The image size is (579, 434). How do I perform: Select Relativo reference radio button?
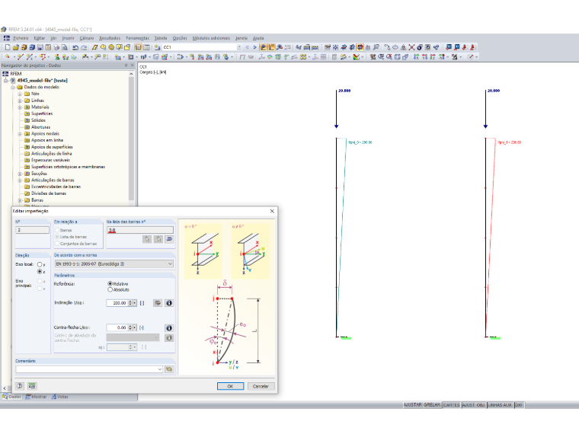(x=110, y=284)
